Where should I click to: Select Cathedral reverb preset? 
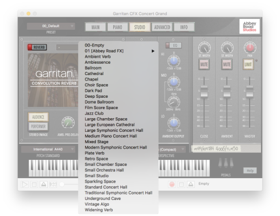(118, 73)
